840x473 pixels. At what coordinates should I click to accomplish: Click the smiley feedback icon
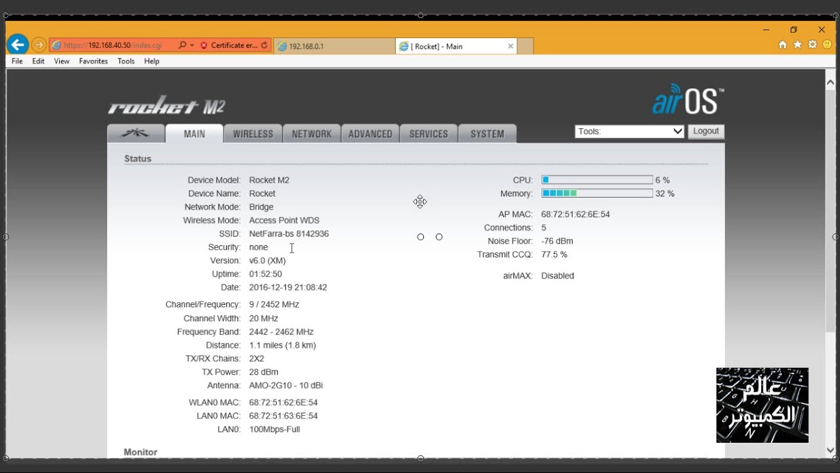tap(827, 45)
